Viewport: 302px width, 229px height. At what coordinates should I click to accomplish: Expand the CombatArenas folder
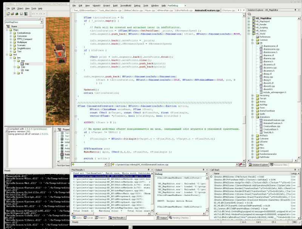pyautogui.click(x=11, y=33)
